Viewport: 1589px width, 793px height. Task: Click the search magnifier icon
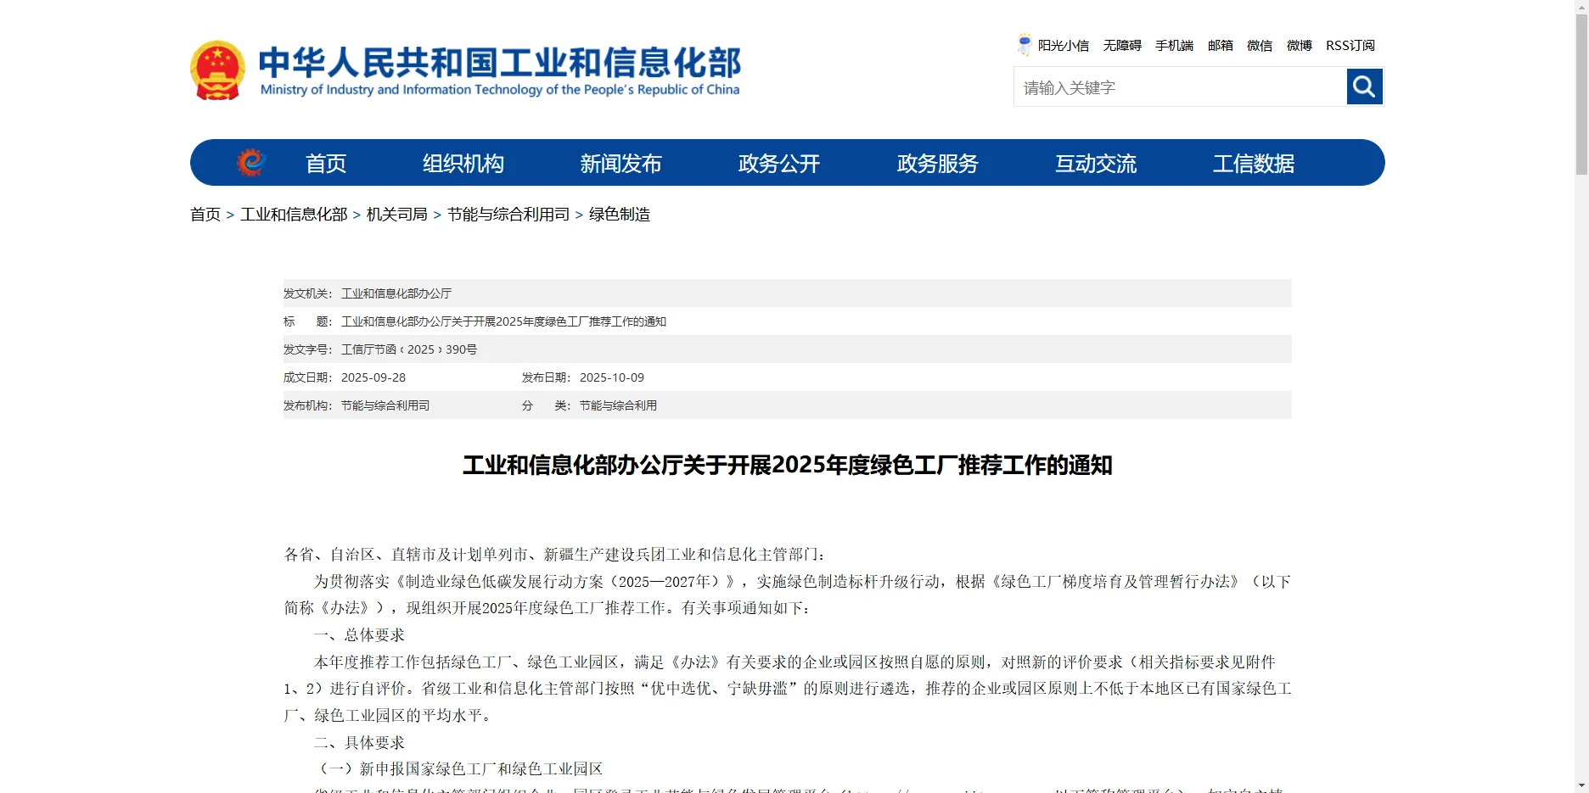tap(1364, 87)
